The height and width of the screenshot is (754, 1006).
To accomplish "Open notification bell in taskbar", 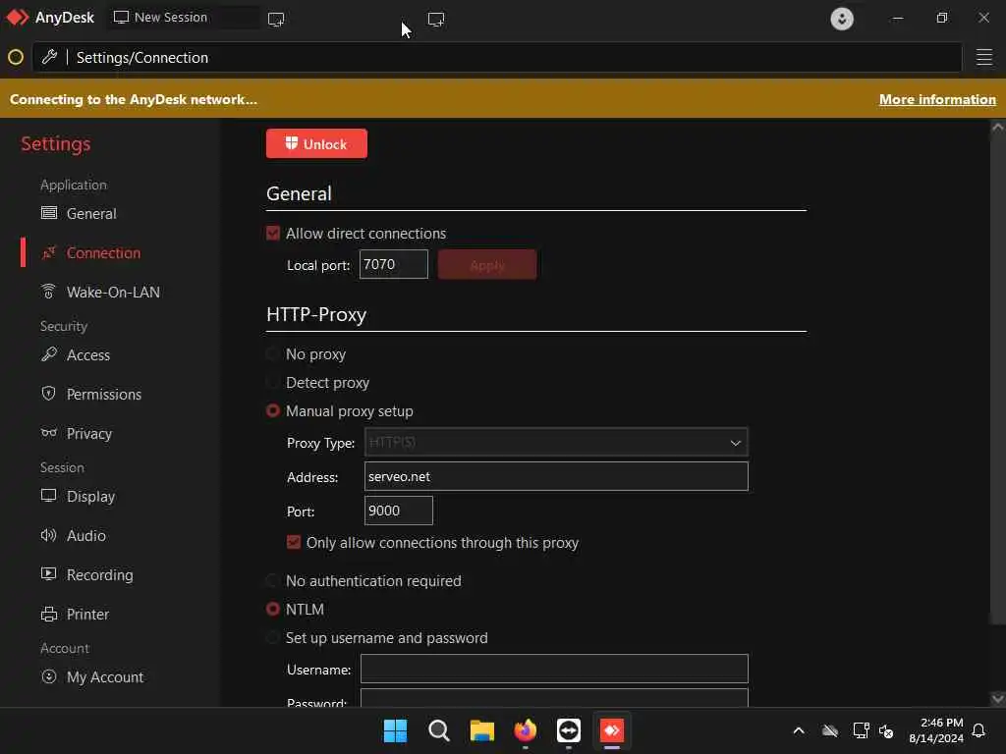I will (979, 730).
